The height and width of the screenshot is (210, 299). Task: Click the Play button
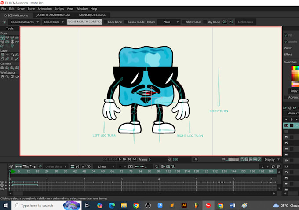pyautogui.click(x=120, y=159)
